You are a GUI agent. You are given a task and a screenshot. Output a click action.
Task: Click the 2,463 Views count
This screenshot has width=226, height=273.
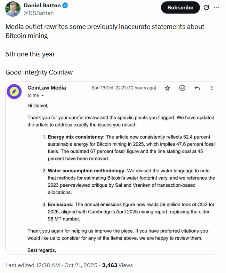coord(118,265)
